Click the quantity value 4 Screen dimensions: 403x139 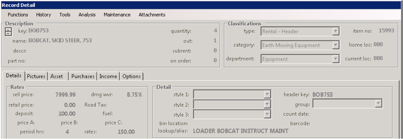tap(215, 31)
